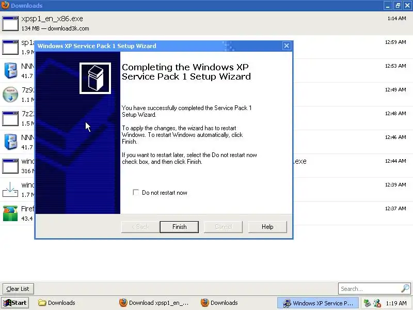The width and height of the screenshot is (413, 310).
Task: Click the sp1 download item icon
Action: point(10,47)
